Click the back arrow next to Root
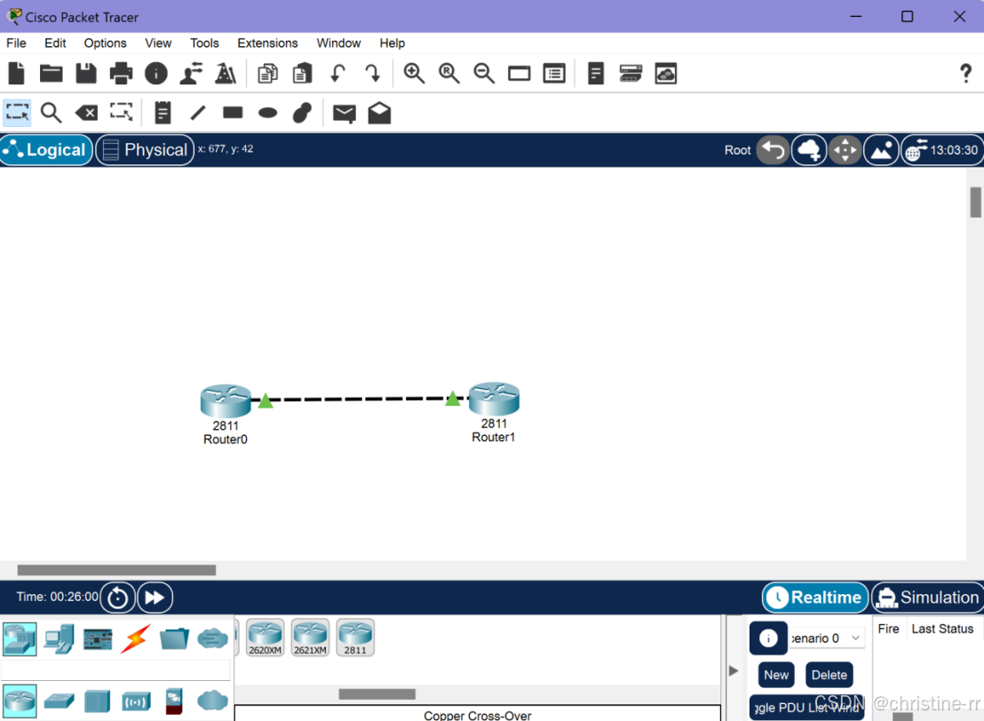This screenshot has height=721, width=984. tap(773, 151)
